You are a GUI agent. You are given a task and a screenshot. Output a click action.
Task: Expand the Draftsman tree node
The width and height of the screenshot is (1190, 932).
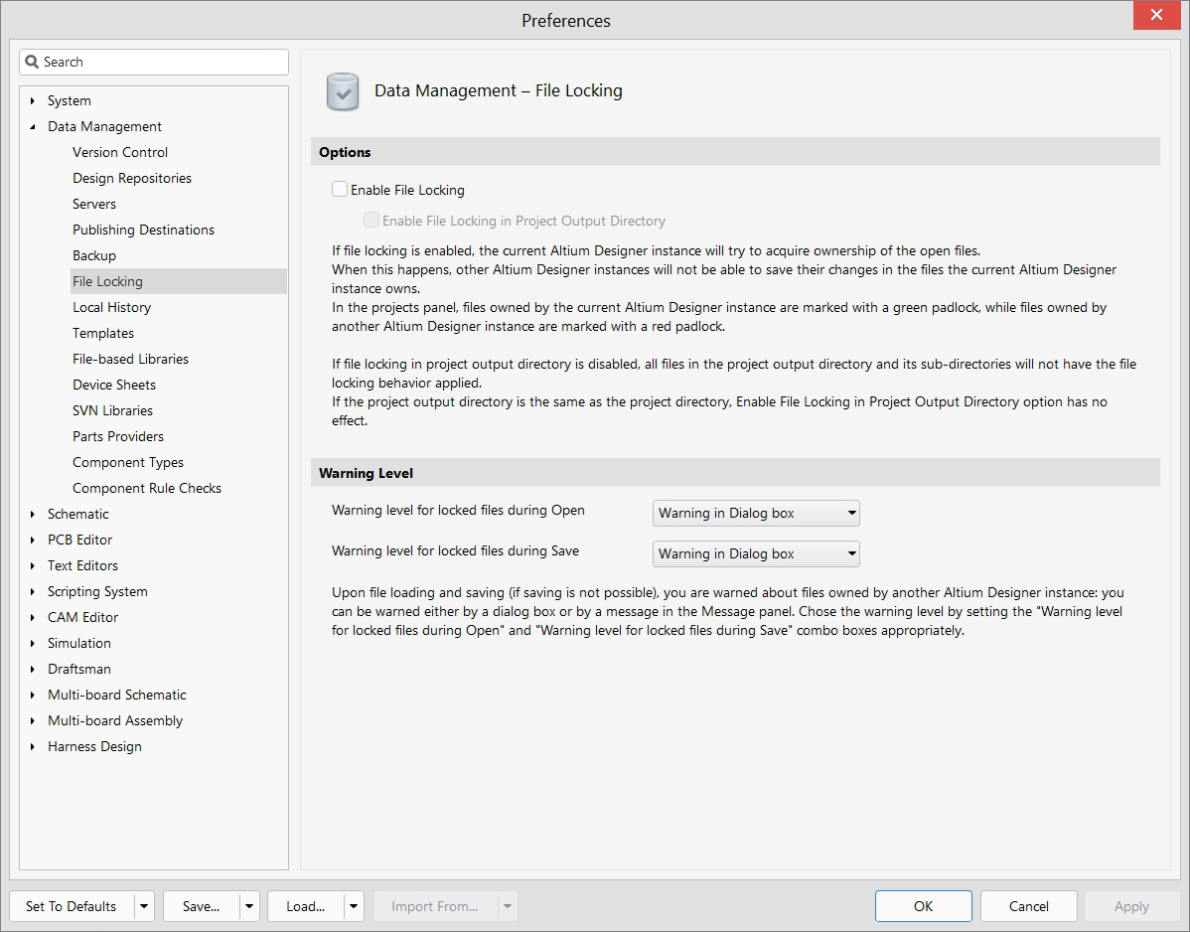[32, 669]
